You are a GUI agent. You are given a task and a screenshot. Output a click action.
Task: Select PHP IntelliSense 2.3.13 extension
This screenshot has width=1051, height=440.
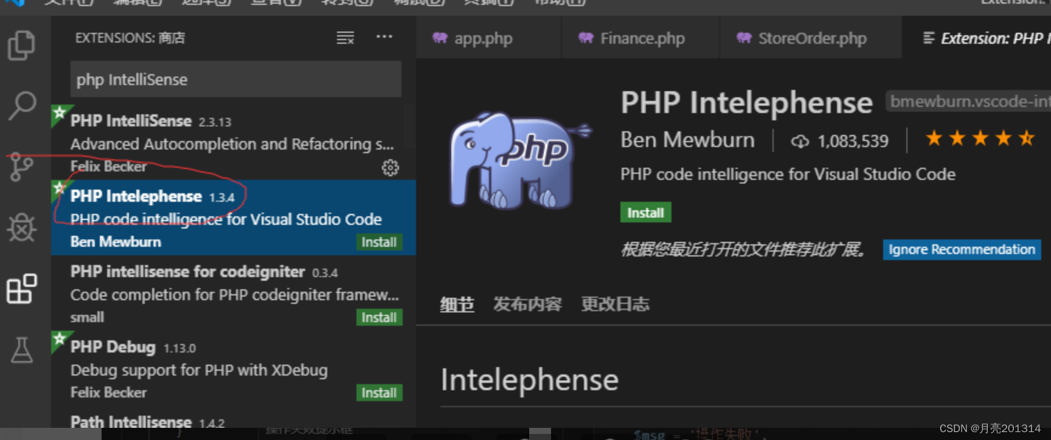tap(234, 142)
